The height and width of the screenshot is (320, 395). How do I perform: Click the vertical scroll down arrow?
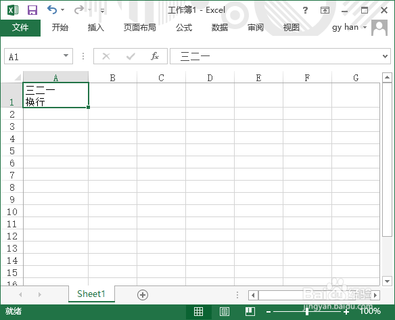pyautogui.click(x=387, y=281)
